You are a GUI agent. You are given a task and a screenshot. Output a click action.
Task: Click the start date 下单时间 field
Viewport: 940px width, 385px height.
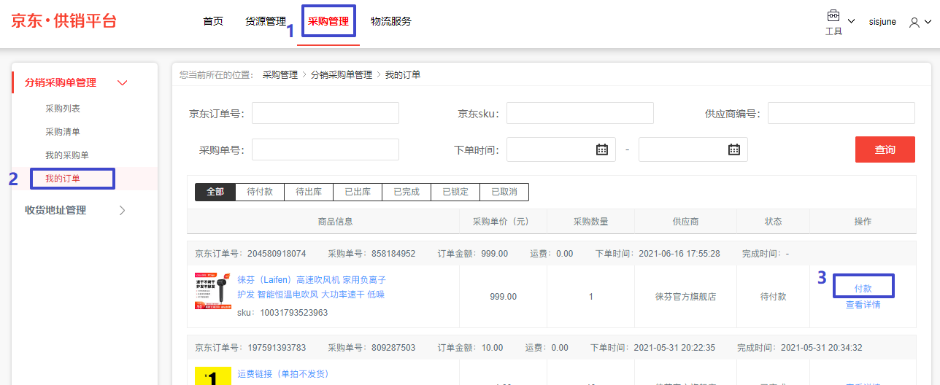[x=561, y=149]
